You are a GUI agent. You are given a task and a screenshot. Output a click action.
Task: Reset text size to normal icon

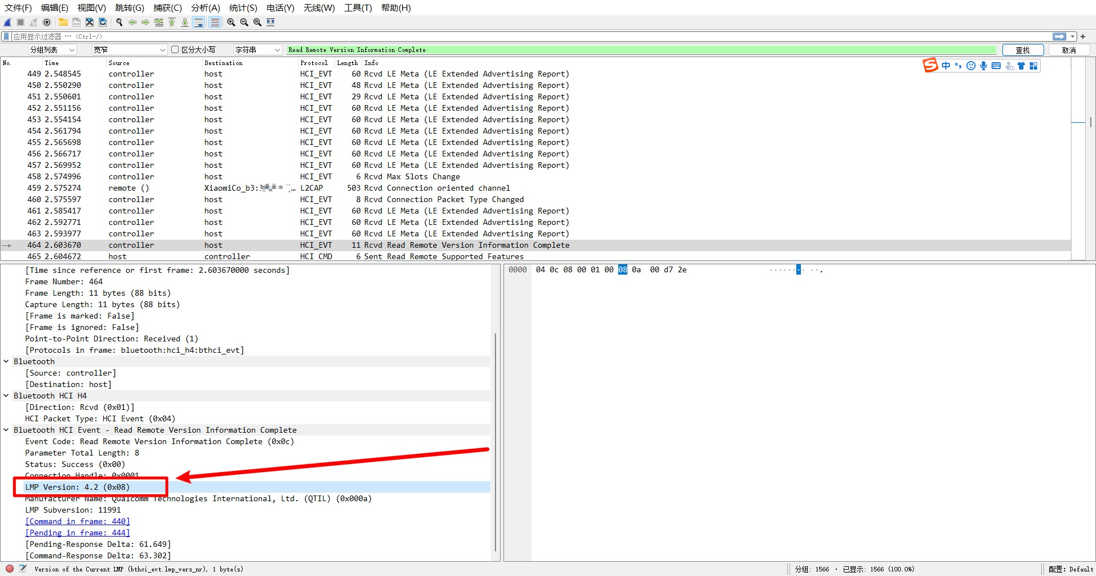[x=257, y=22]
